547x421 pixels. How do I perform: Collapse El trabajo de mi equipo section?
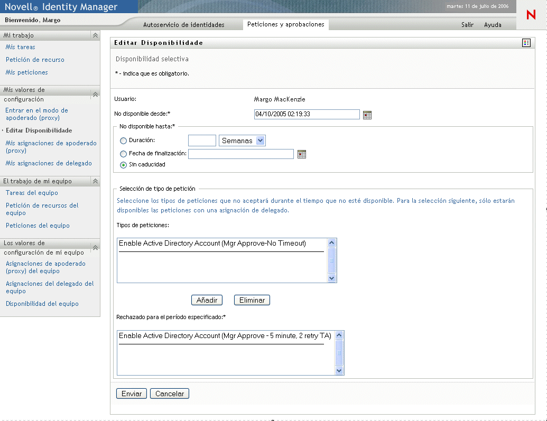tap(95, 181)
